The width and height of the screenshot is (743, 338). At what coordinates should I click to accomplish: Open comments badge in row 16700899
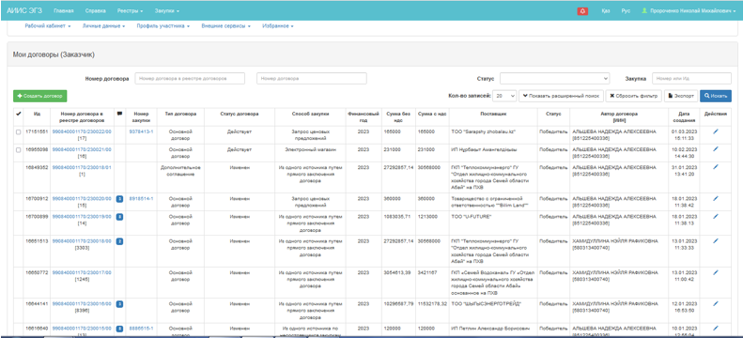(x=120, y=217)
